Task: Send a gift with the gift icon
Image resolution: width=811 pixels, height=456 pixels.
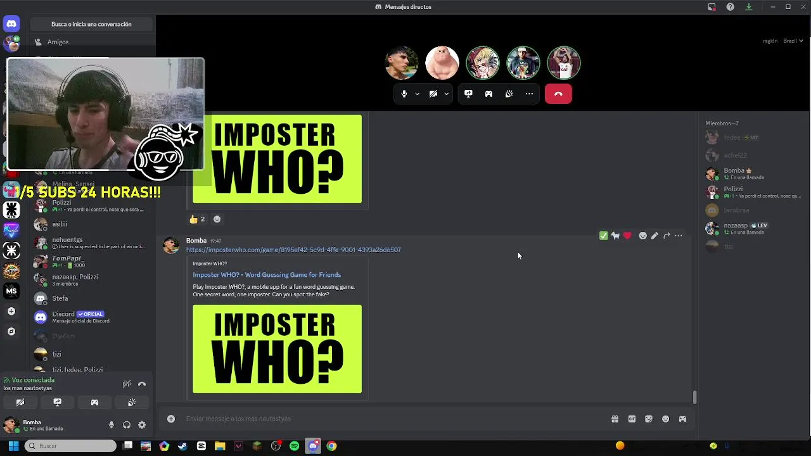Action: coord(615,419)
